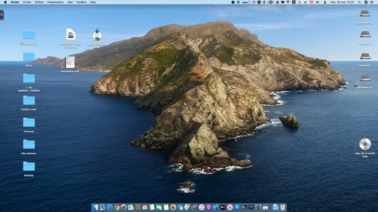Open Bluetooth status menu
This screenshot has height=212, width=378.
299,2
